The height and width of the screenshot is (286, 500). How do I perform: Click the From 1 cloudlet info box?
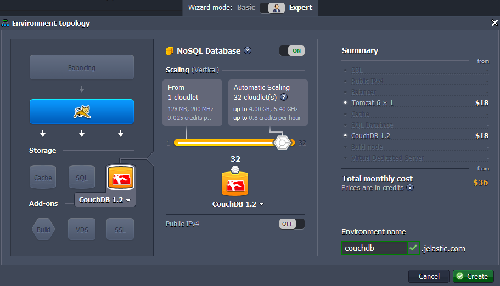192,102
